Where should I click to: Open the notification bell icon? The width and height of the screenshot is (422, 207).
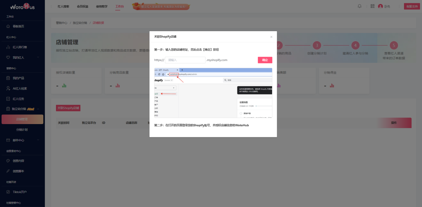pos(359,6)
